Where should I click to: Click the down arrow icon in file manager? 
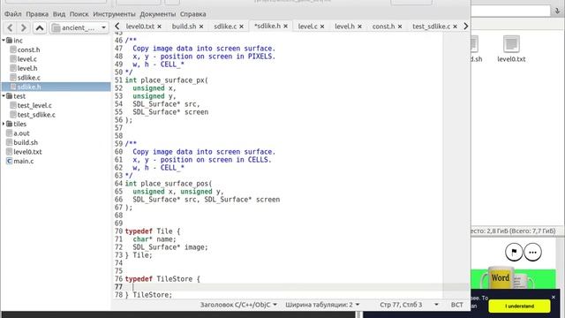557,11
